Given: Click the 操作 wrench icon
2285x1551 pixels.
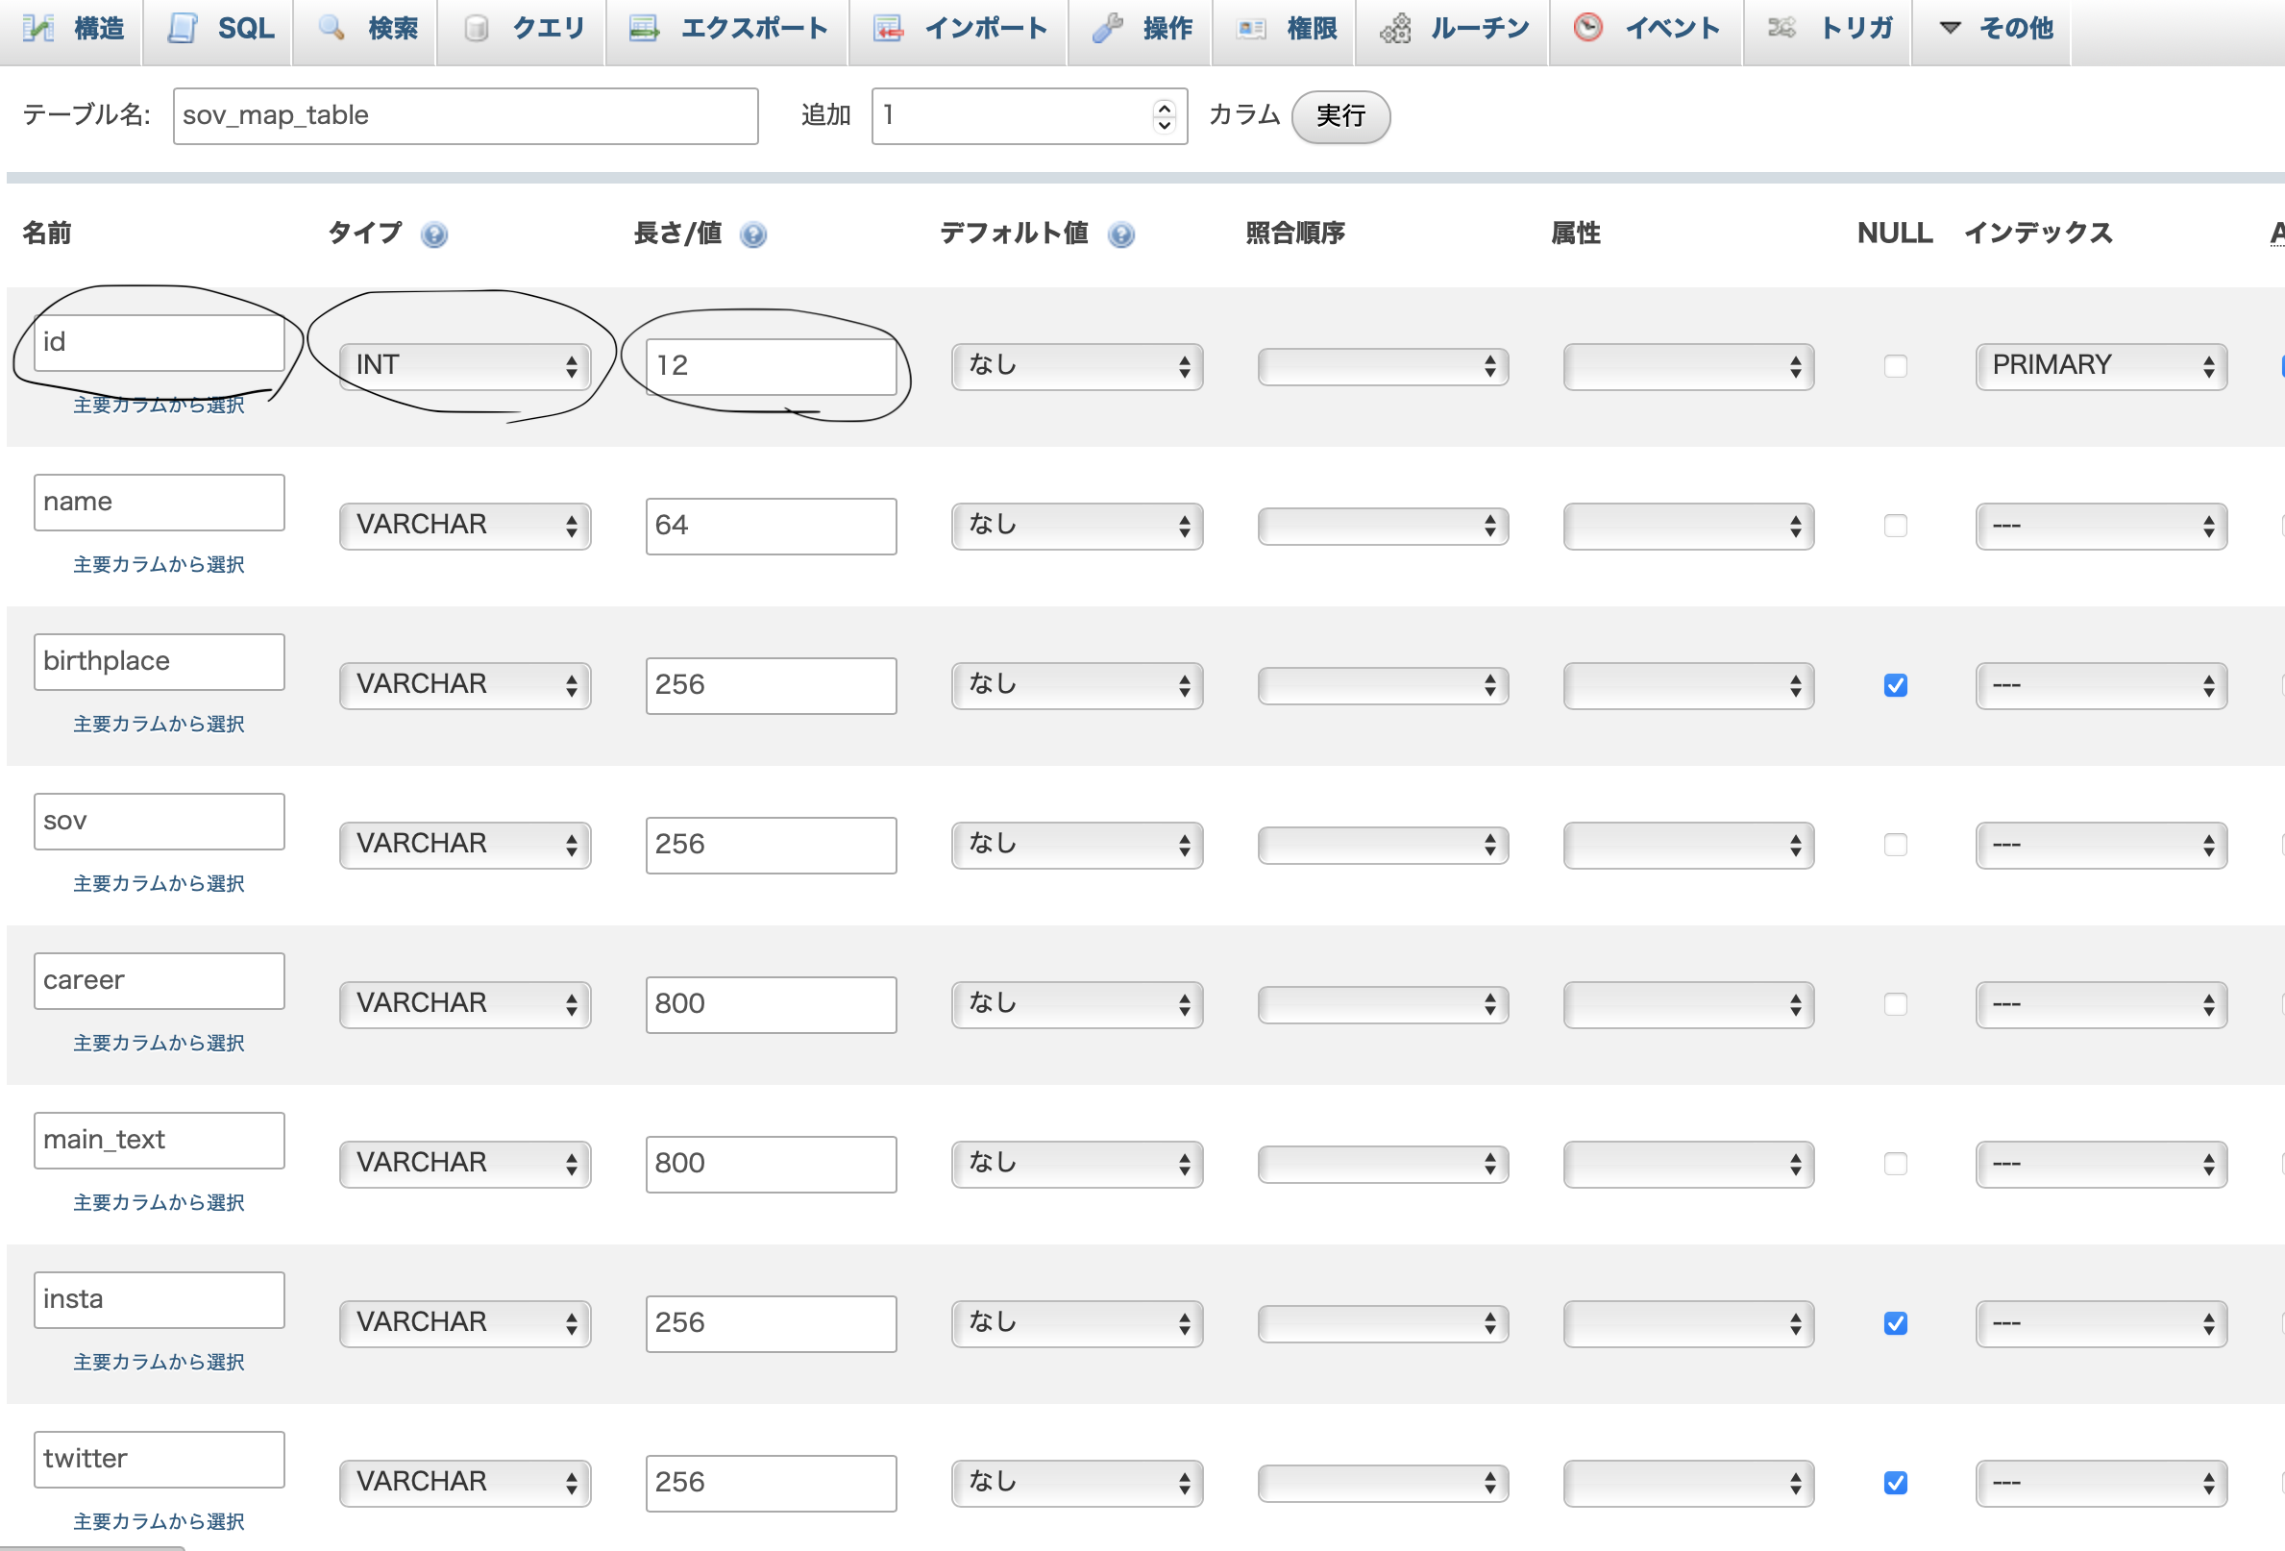Looking at the screenshot, I should point(1107,28).
